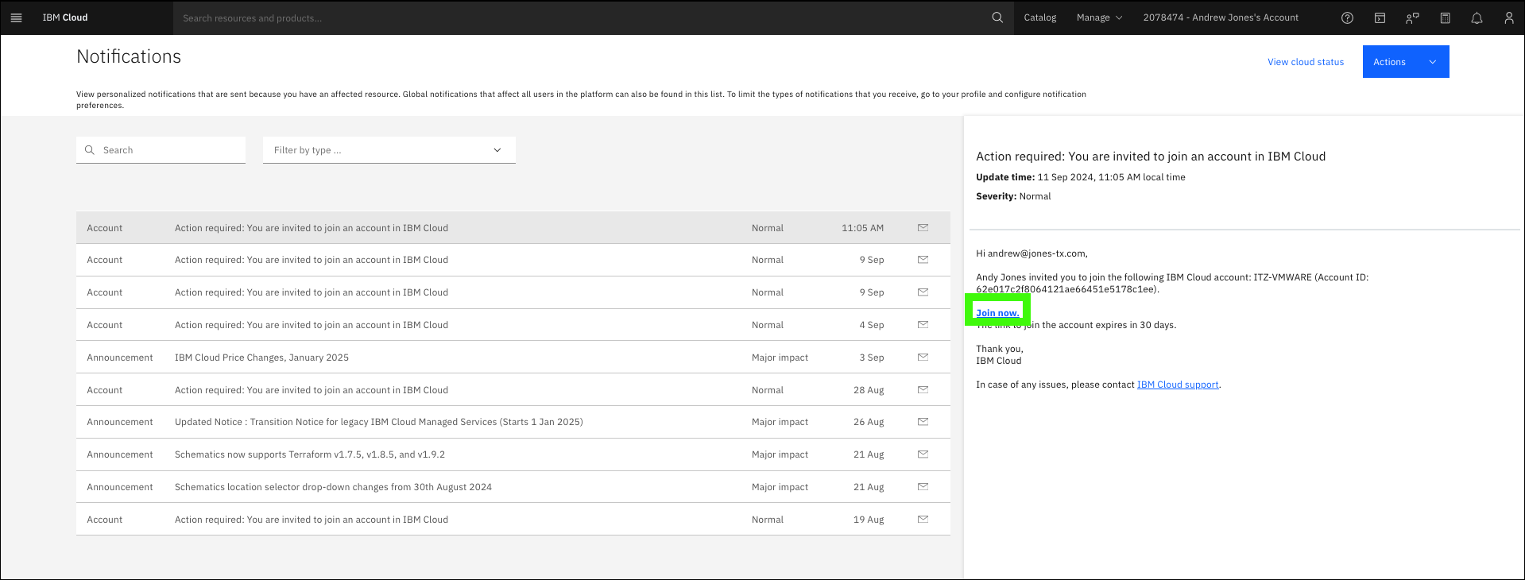Screen dimensions: 1525x580
Task: Open the Actions dropdown button
Action: point(1406,62)
